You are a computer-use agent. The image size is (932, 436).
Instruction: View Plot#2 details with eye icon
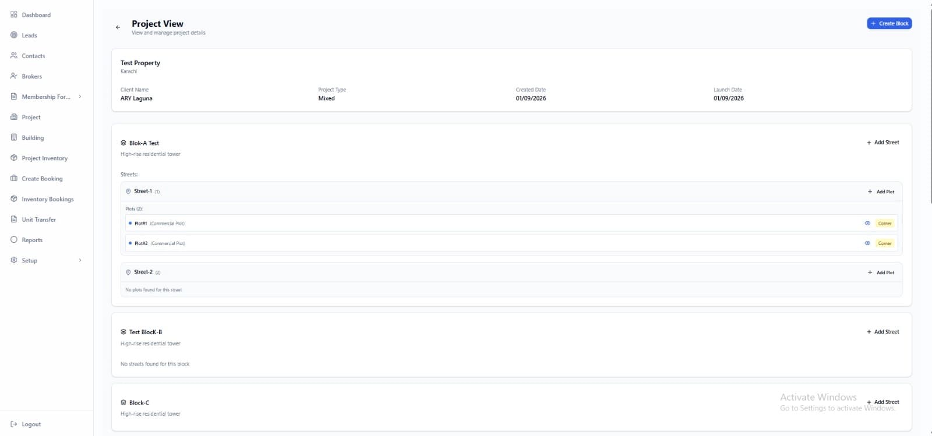(867, 243)
